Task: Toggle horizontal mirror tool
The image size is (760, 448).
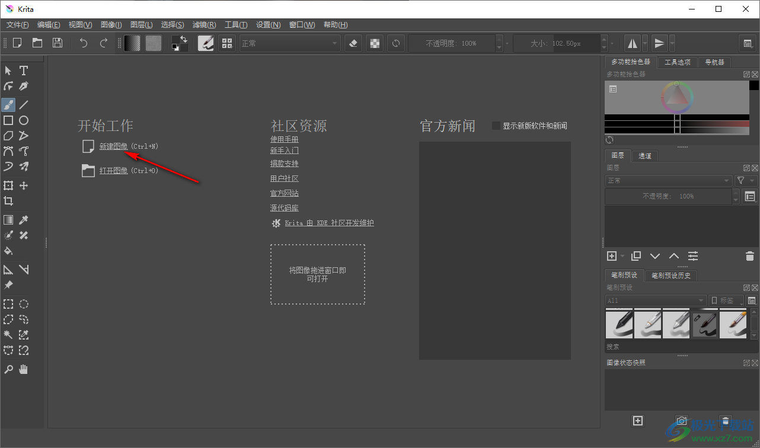Action: click(x=632, y=43)
